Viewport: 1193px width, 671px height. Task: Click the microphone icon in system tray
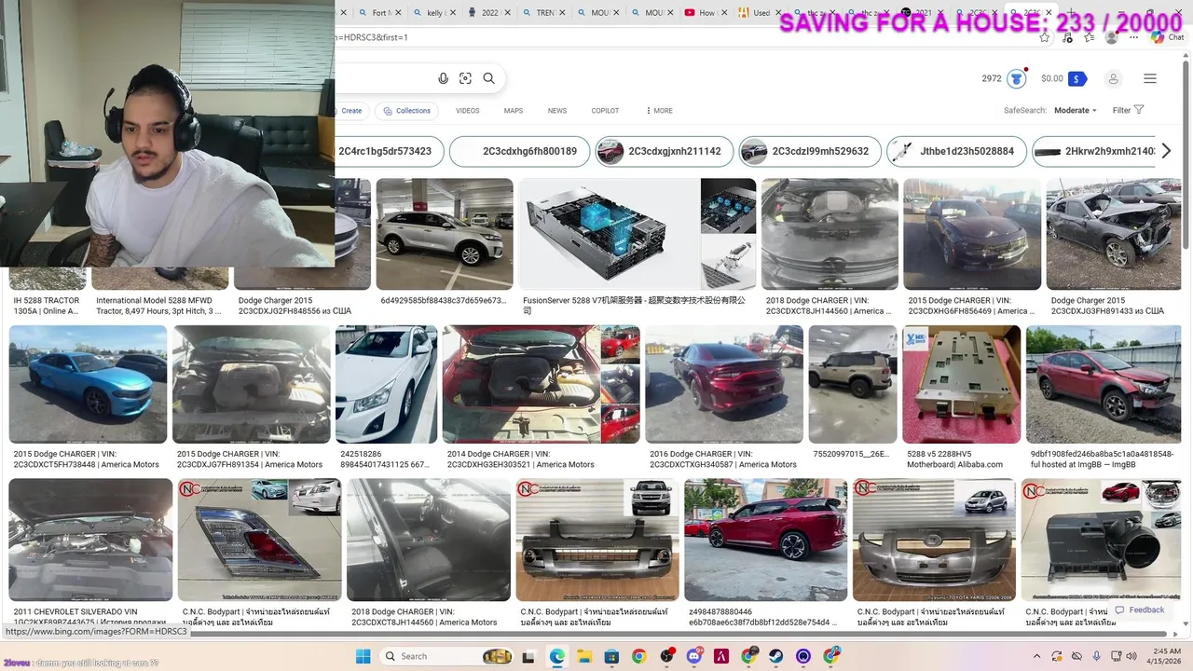[x=1096, y=656]
